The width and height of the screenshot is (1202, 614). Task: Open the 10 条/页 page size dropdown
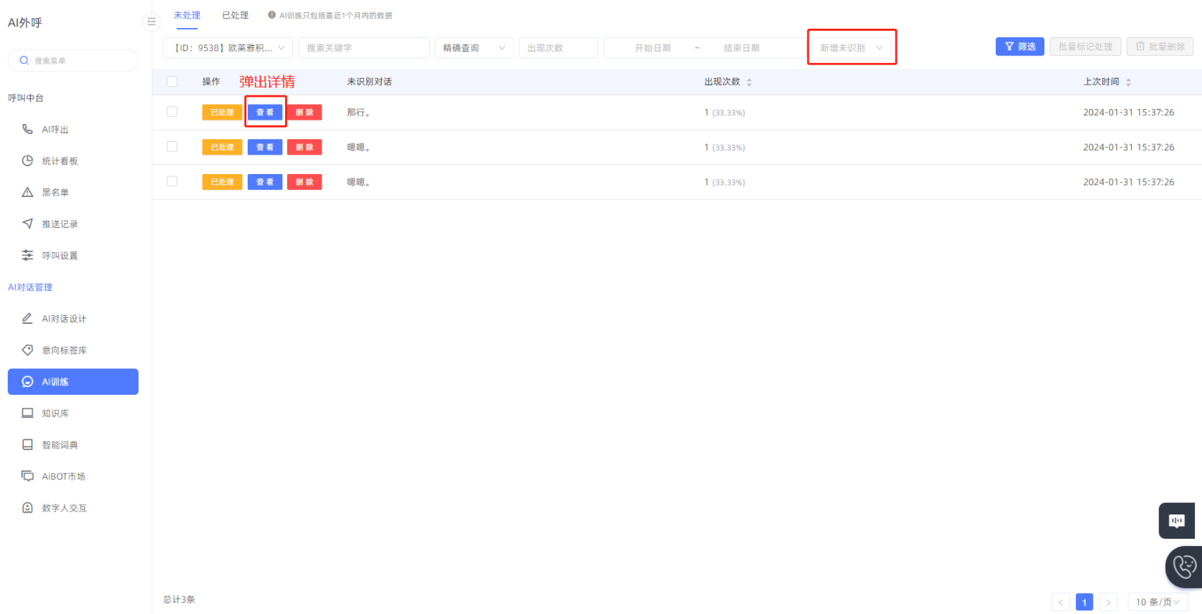pyautogui.click(x=1157, y=602)
